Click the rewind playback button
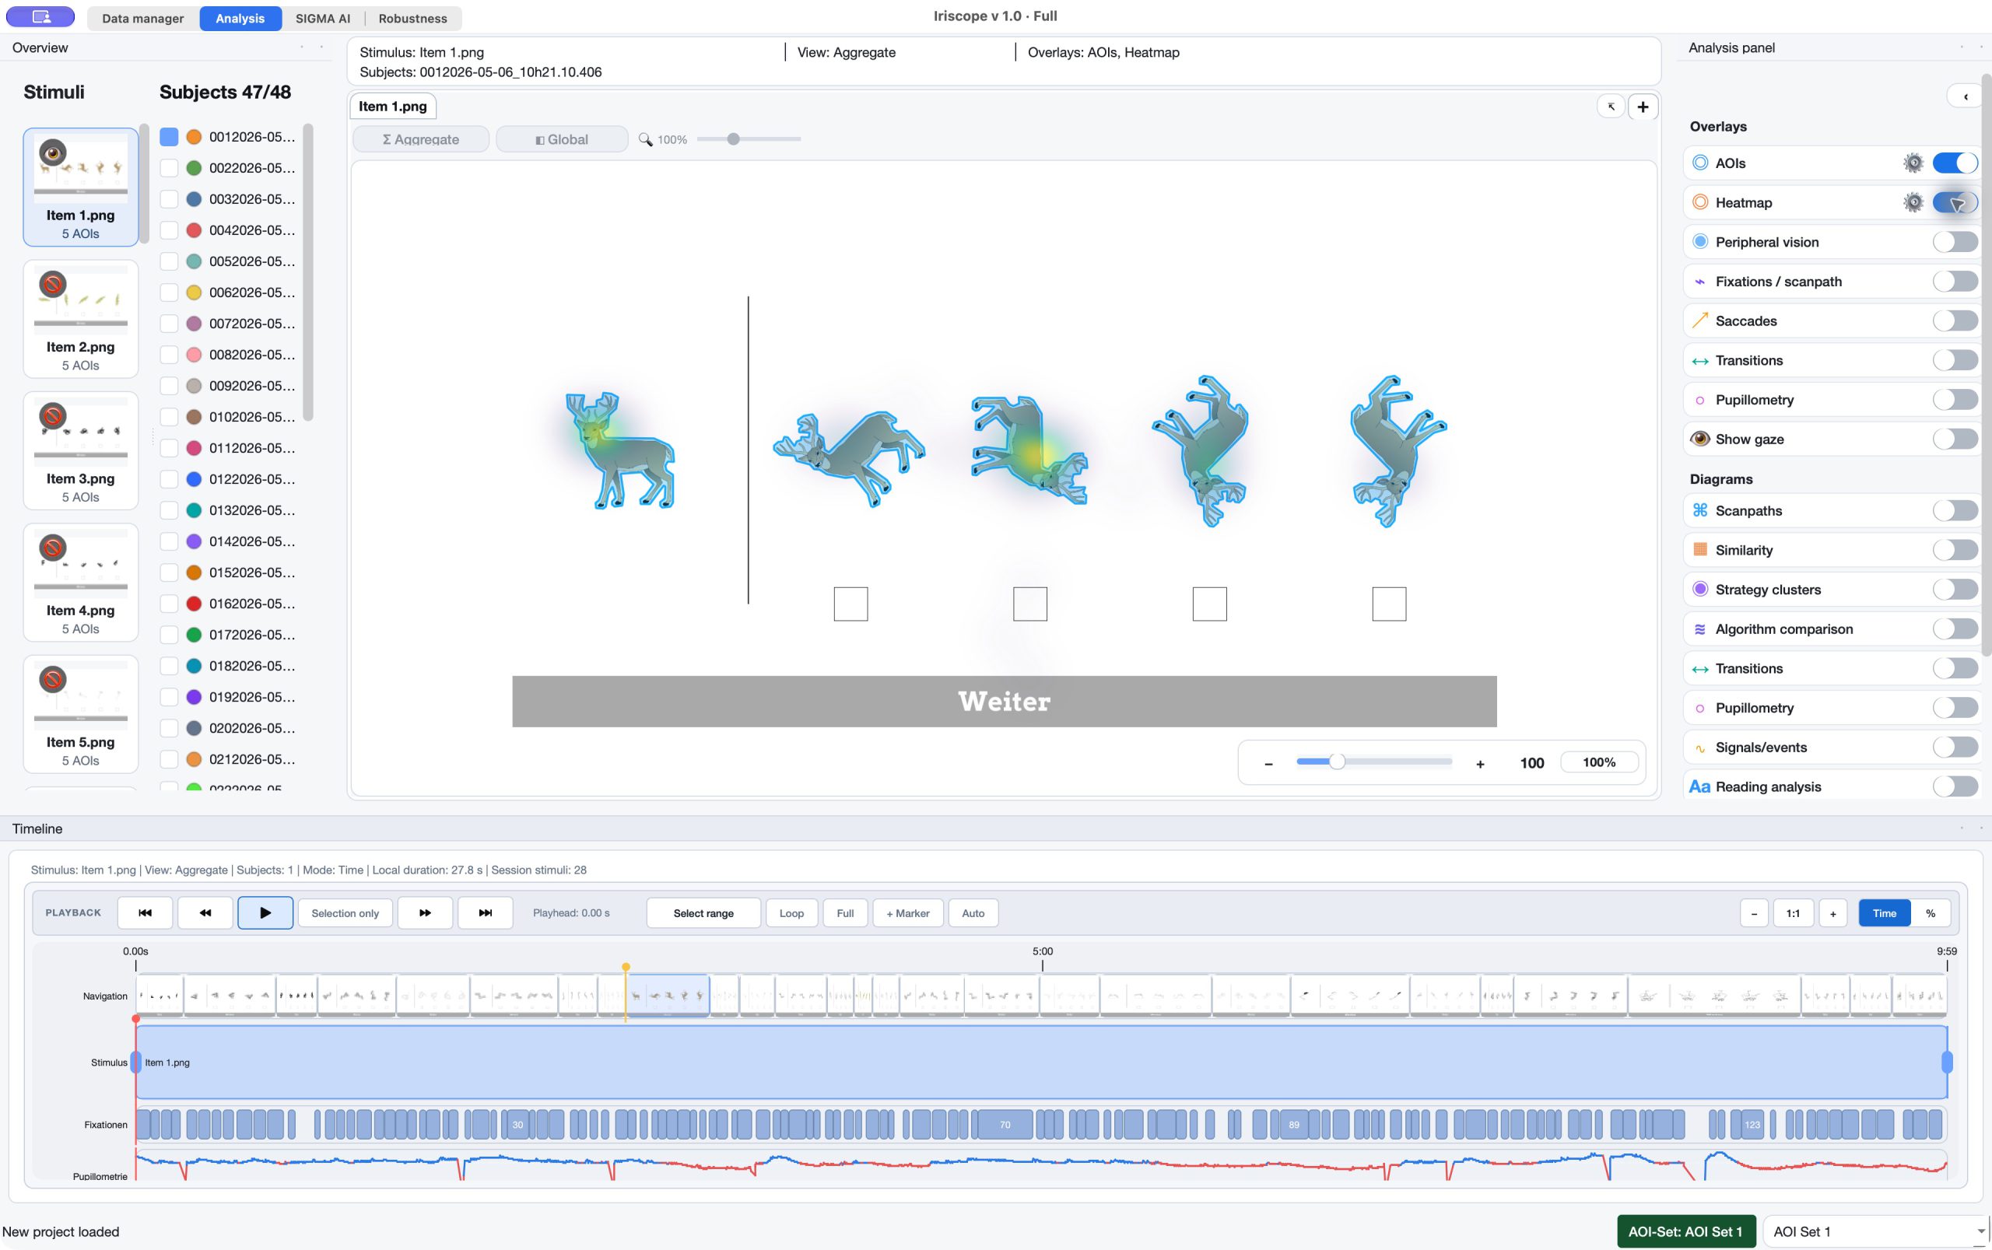 pyautogui.click(x=205, y=912)
